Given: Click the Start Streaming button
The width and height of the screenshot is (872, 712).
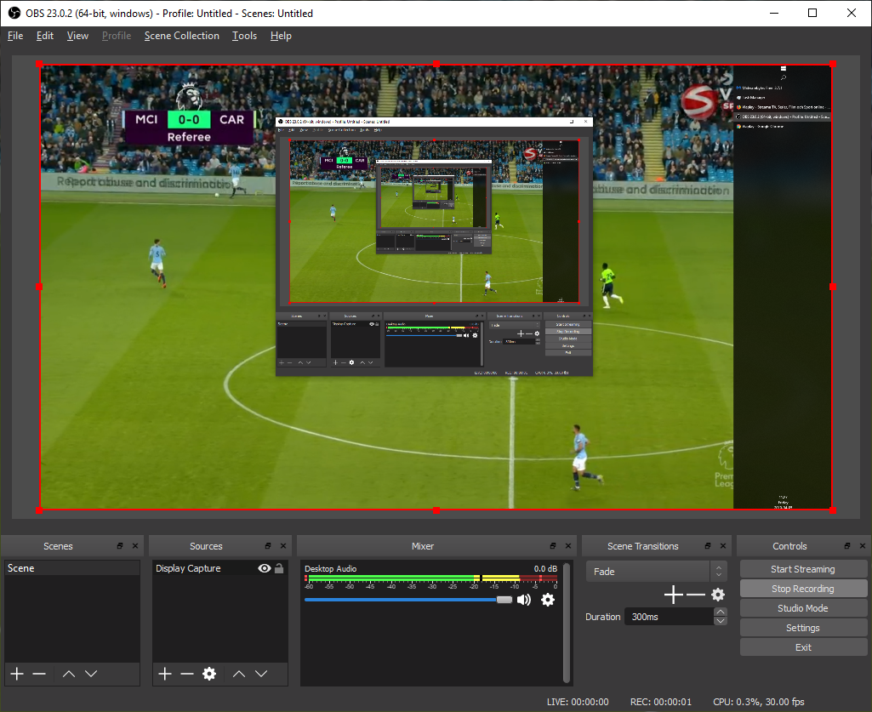Looking at the screenshot, I should pos(803,569).
